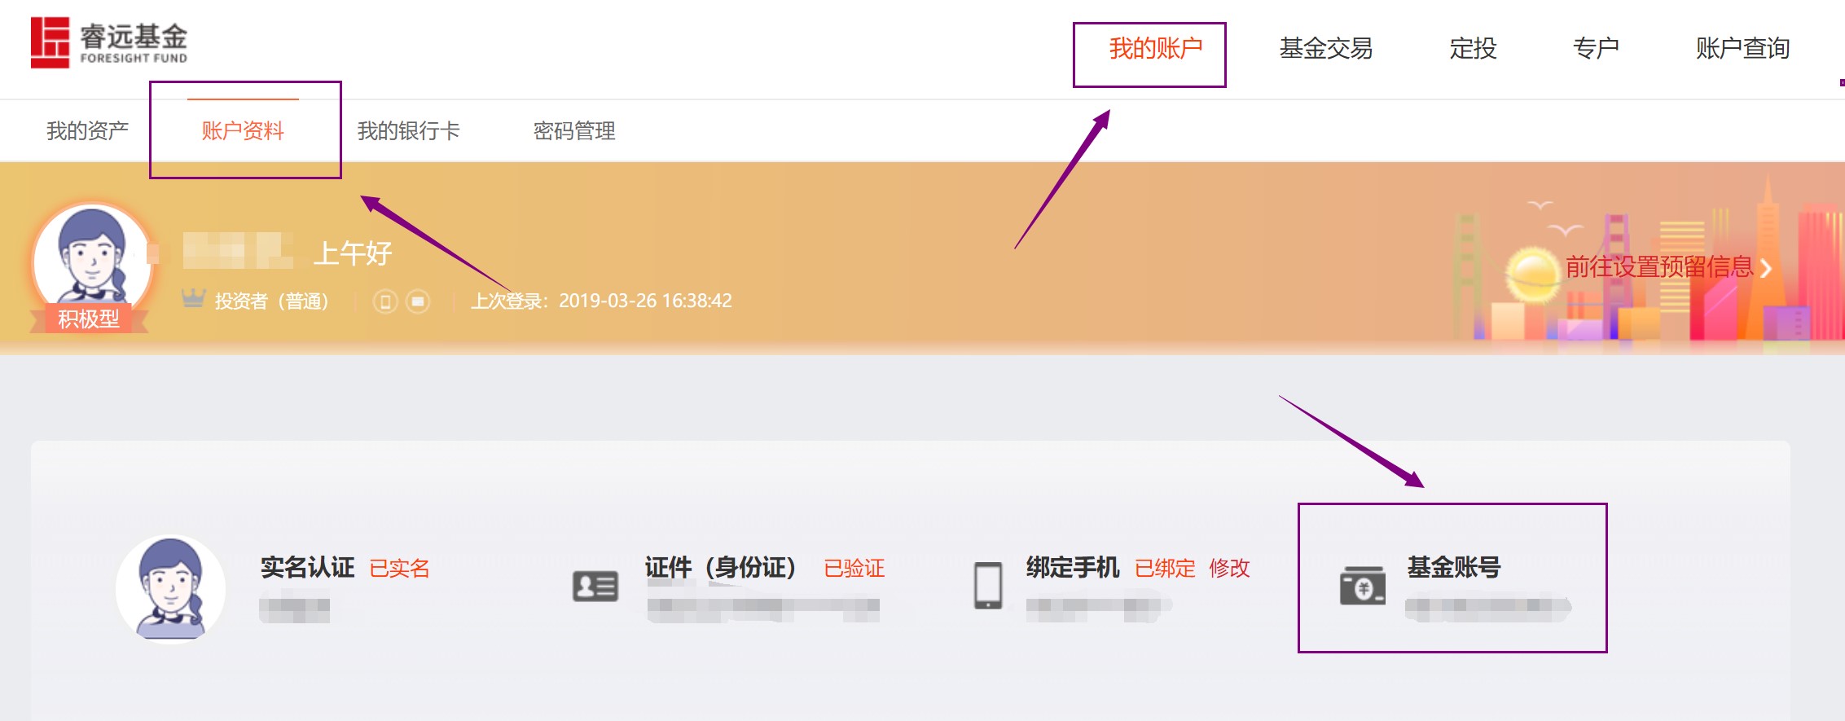The height and width of the screenshot is (721, 1845).
Task: Open the 专户 menu item
Action: tap(1595, 49)
